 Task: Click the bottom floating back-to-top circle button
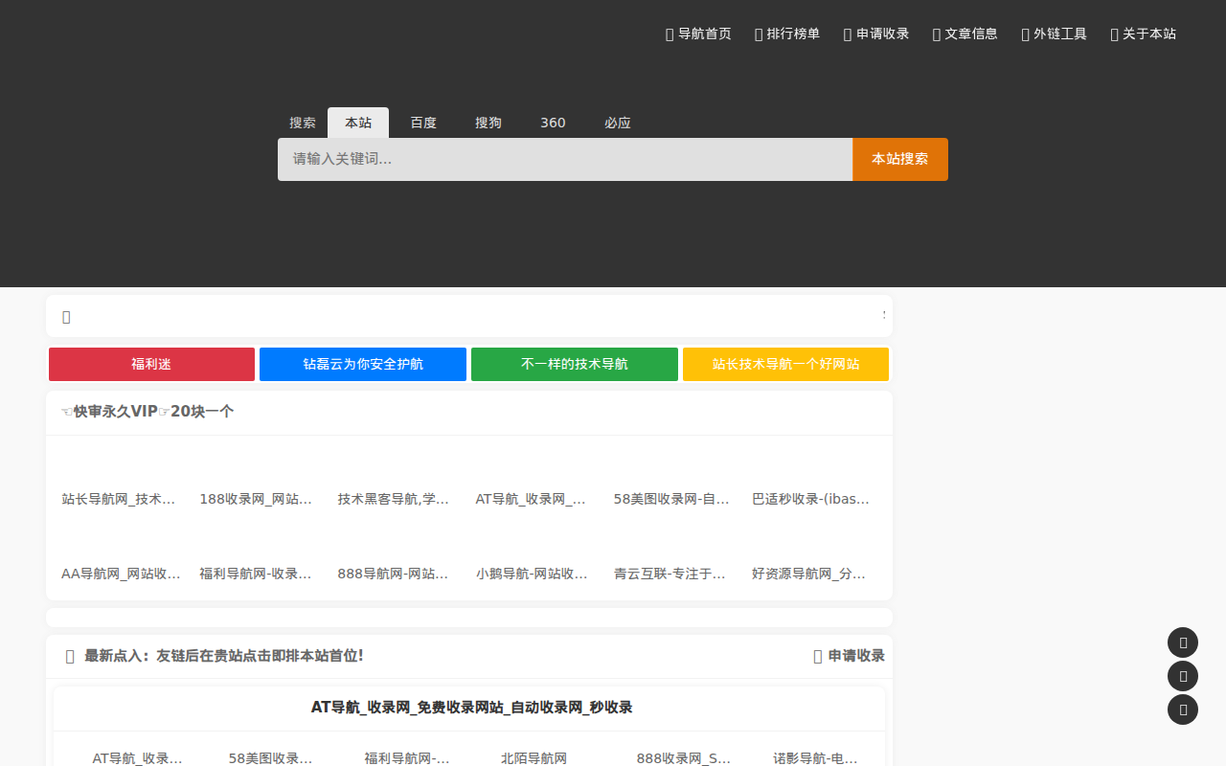(1183, 710)
